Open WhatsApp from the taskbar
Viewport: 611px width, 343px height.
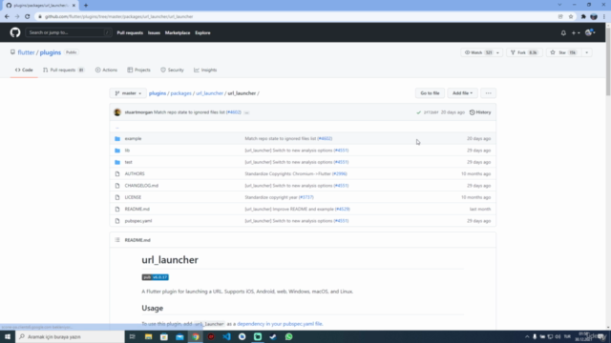(288, 336)
